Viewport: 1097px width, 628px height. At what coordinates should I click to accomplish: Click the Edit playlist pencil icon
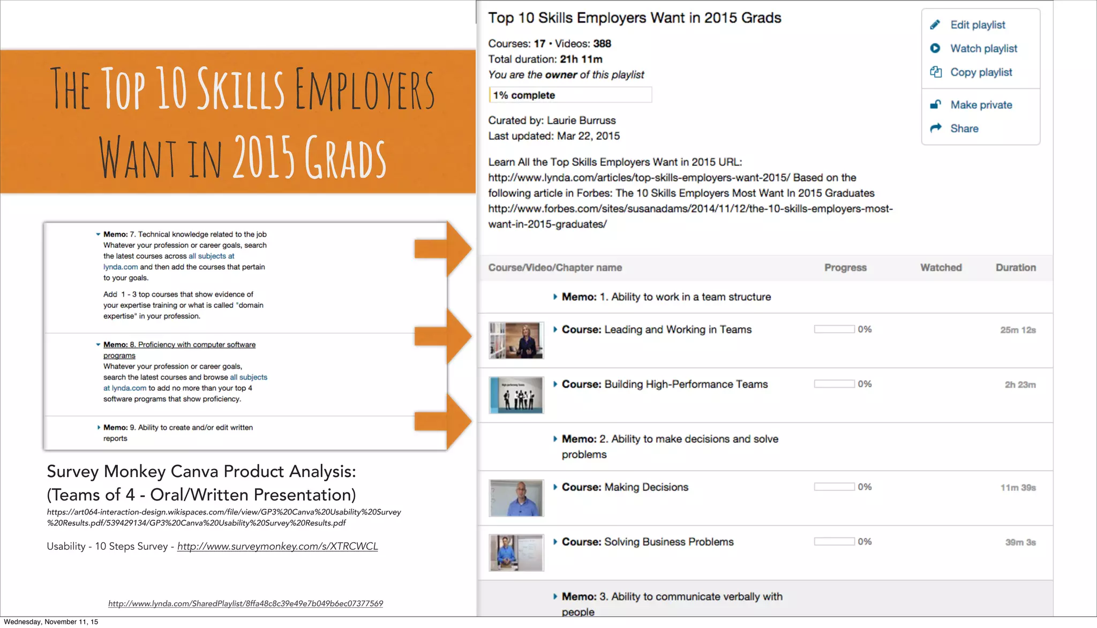[935, 25]
